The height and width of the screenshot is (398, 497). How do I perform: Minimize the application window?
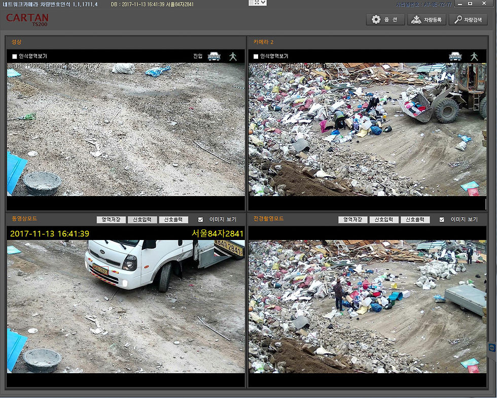(x=460, y=4)
